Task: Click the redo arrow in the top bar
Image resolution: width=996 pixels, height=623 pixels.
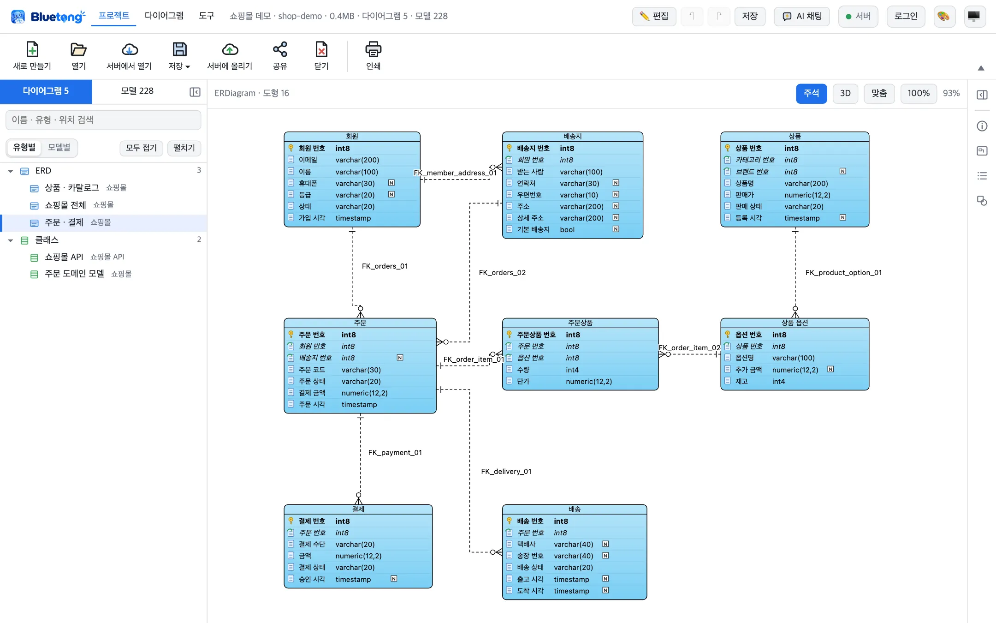Action: [718, 16]
